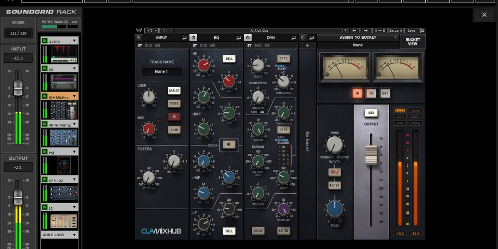Viewport: 498px width, 249px height.
Task: Toggle the output link icon
Action: click(x=371, y=113)
